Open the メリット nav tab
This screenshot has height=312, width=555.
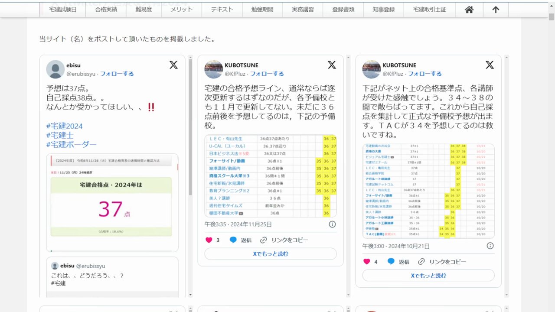pos(181,10)
